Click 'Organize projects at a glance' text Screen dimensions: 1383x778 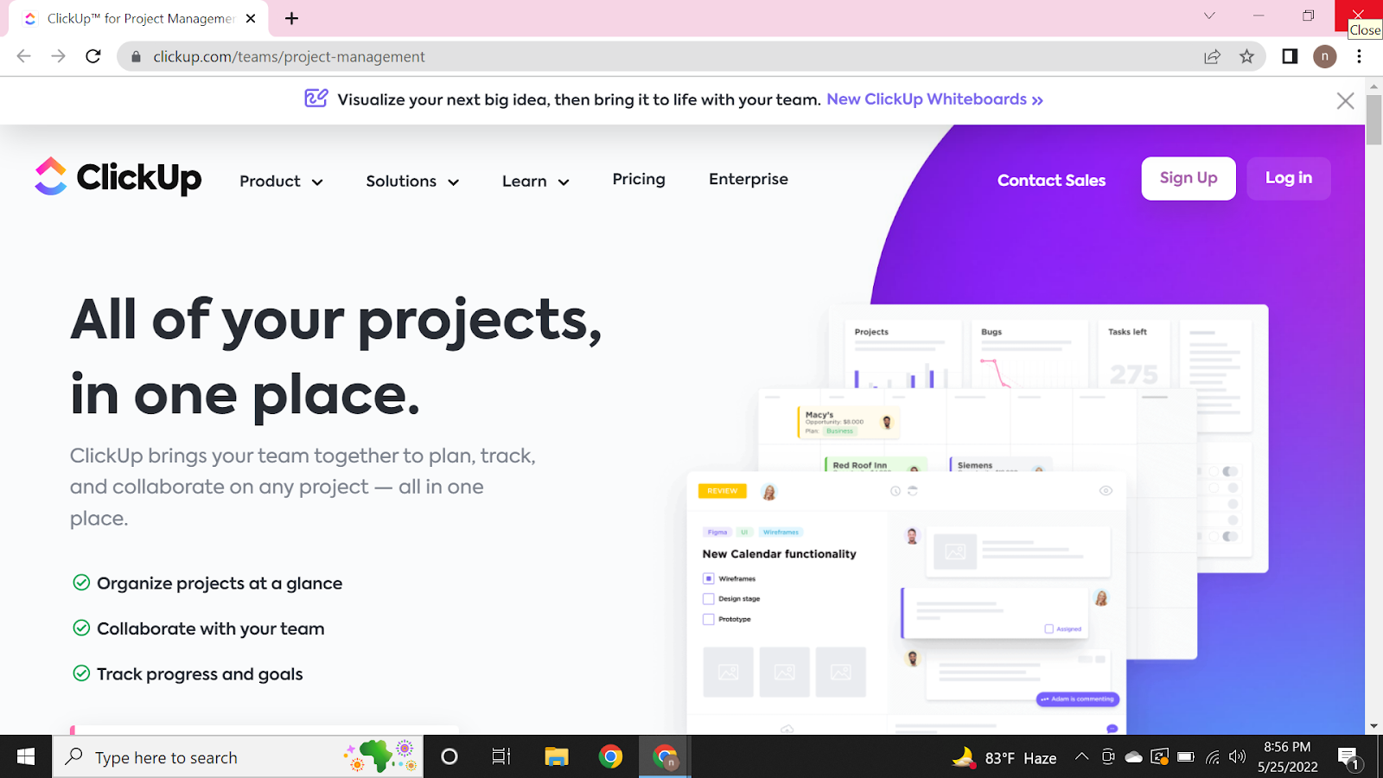pyautogui.click(x=220, y=583)
